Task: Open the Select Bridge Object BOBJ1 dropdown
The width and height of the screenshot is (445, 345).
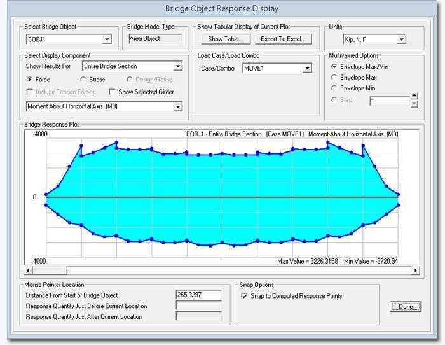Action: 107,39
